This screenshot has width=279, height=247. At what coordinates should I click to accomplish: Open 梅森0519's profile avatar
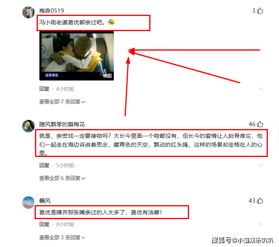(x=28, y=12)
